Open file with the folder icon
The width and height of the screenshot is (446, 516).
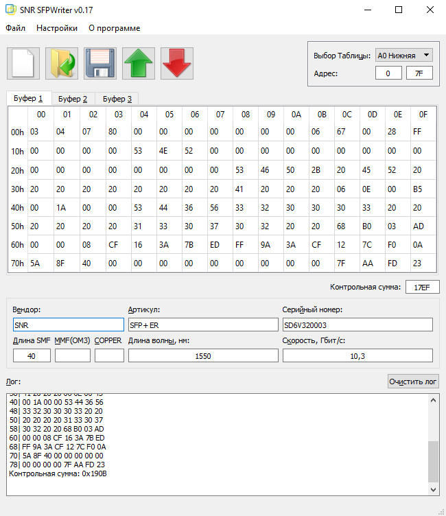click(x=62, y=63)
